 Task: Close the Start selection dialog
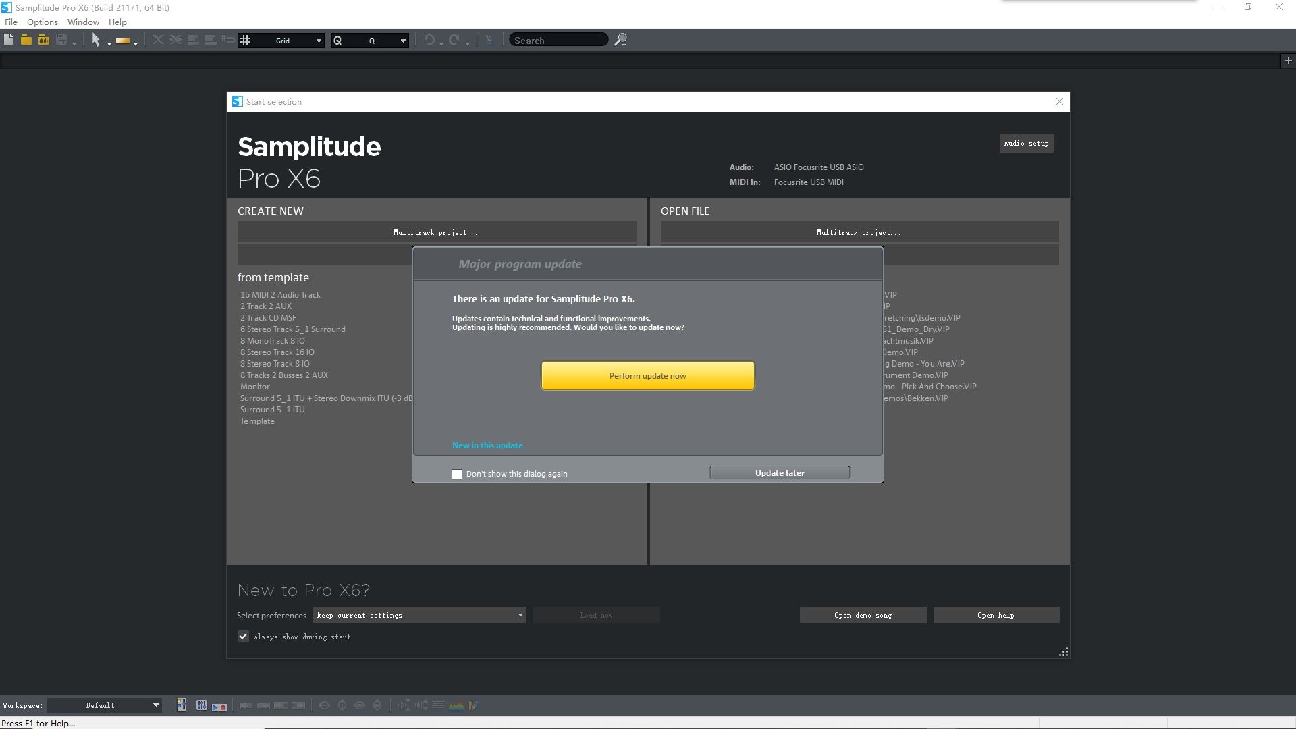1059,101
